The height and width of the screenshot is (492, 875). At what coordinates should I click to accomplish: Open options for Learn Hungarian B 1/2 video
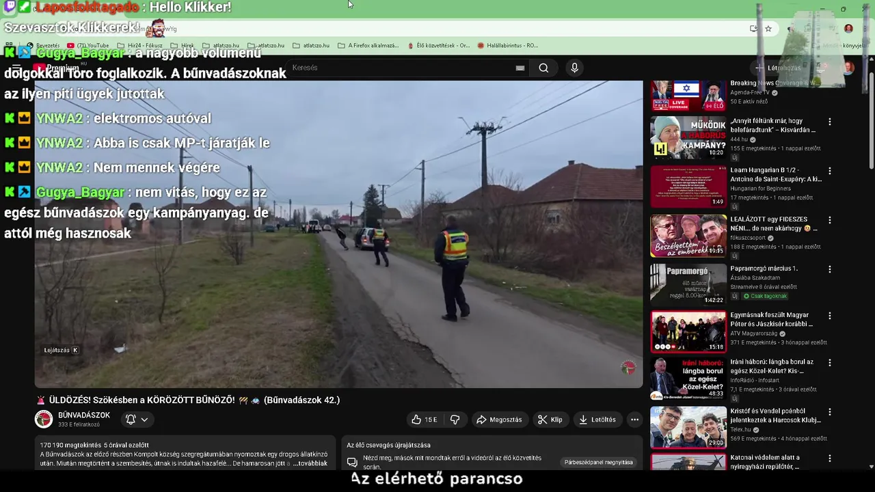coord(830,171)
